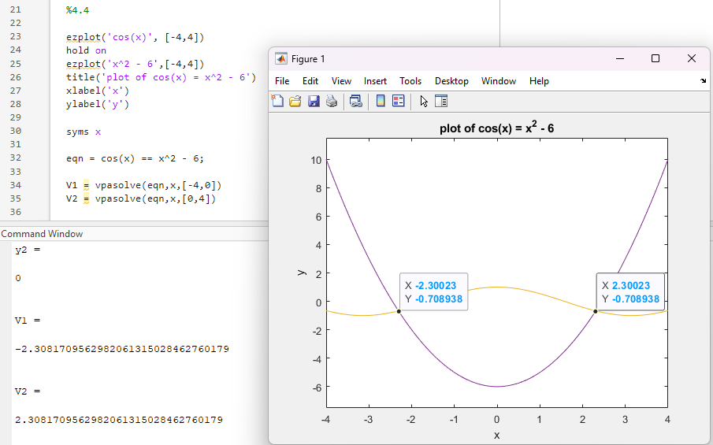
Task: Click the left data tip at X -2.30023
Action: 434,292
